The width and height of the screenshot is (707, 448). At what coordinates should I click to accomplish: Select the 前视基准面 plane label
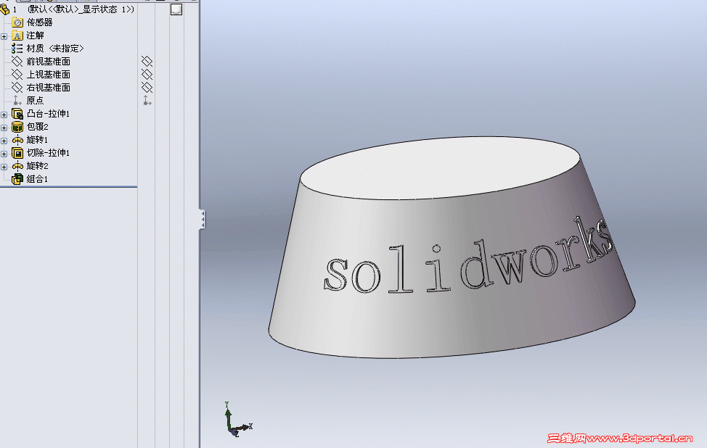click(48, 62)
